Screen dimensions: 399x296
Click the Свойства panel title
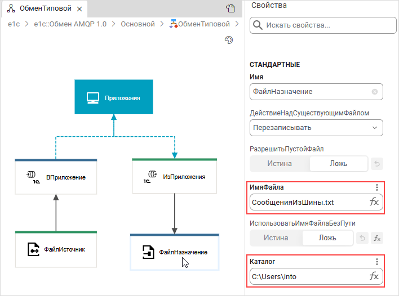[269, 5]
